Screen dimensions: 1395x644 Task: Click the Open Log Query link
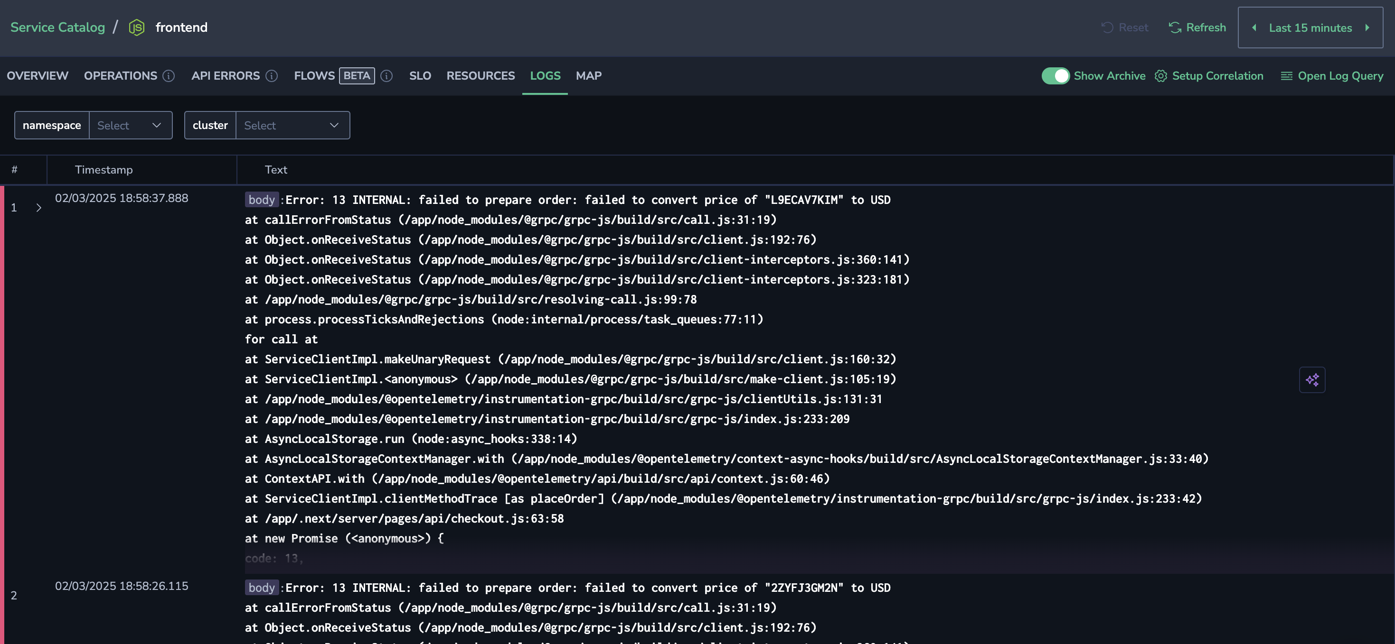pos(1340,76)
